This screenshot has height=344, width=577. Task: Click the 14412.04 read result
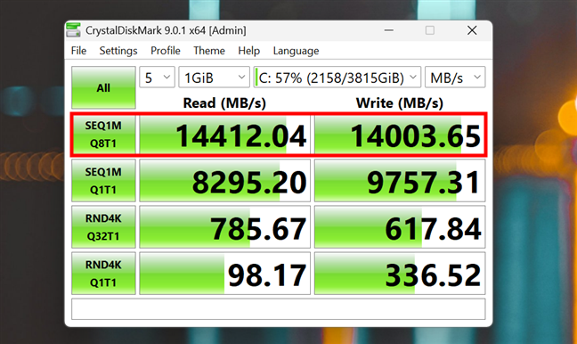[225, 135]
